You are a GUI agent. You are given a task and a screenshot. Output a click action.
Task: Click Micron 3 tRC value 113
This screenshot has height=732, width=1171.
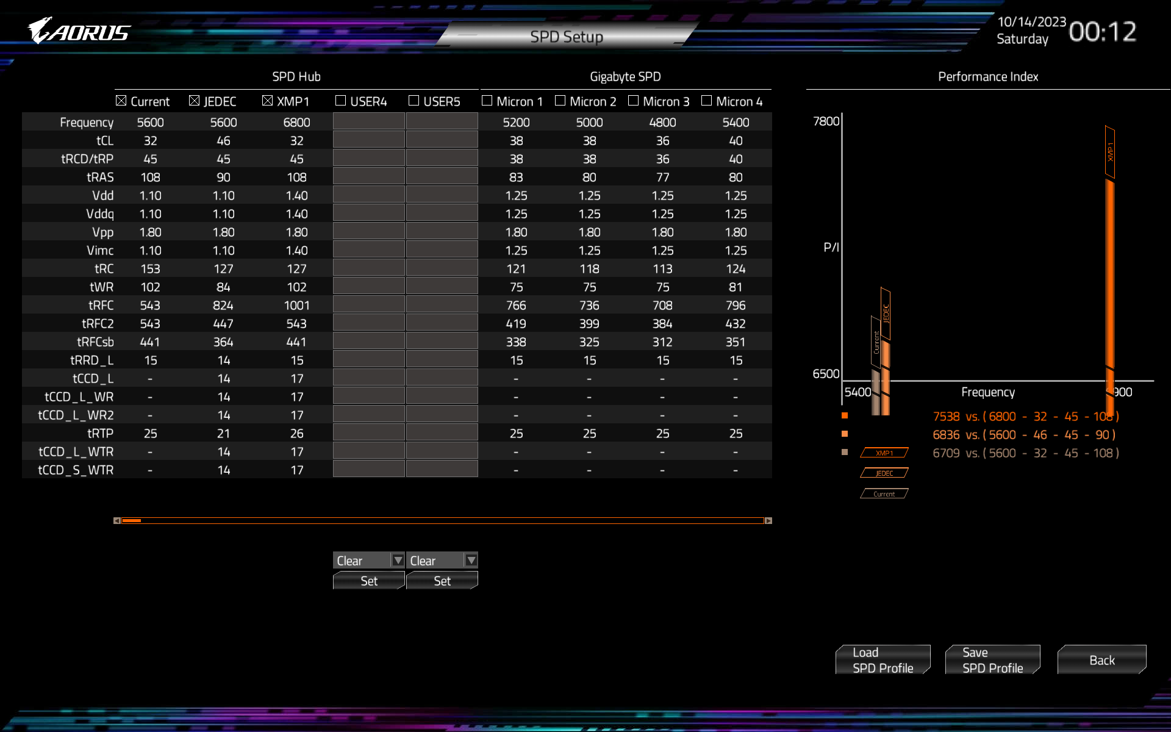pyautogui.click(x=662, y=268)
